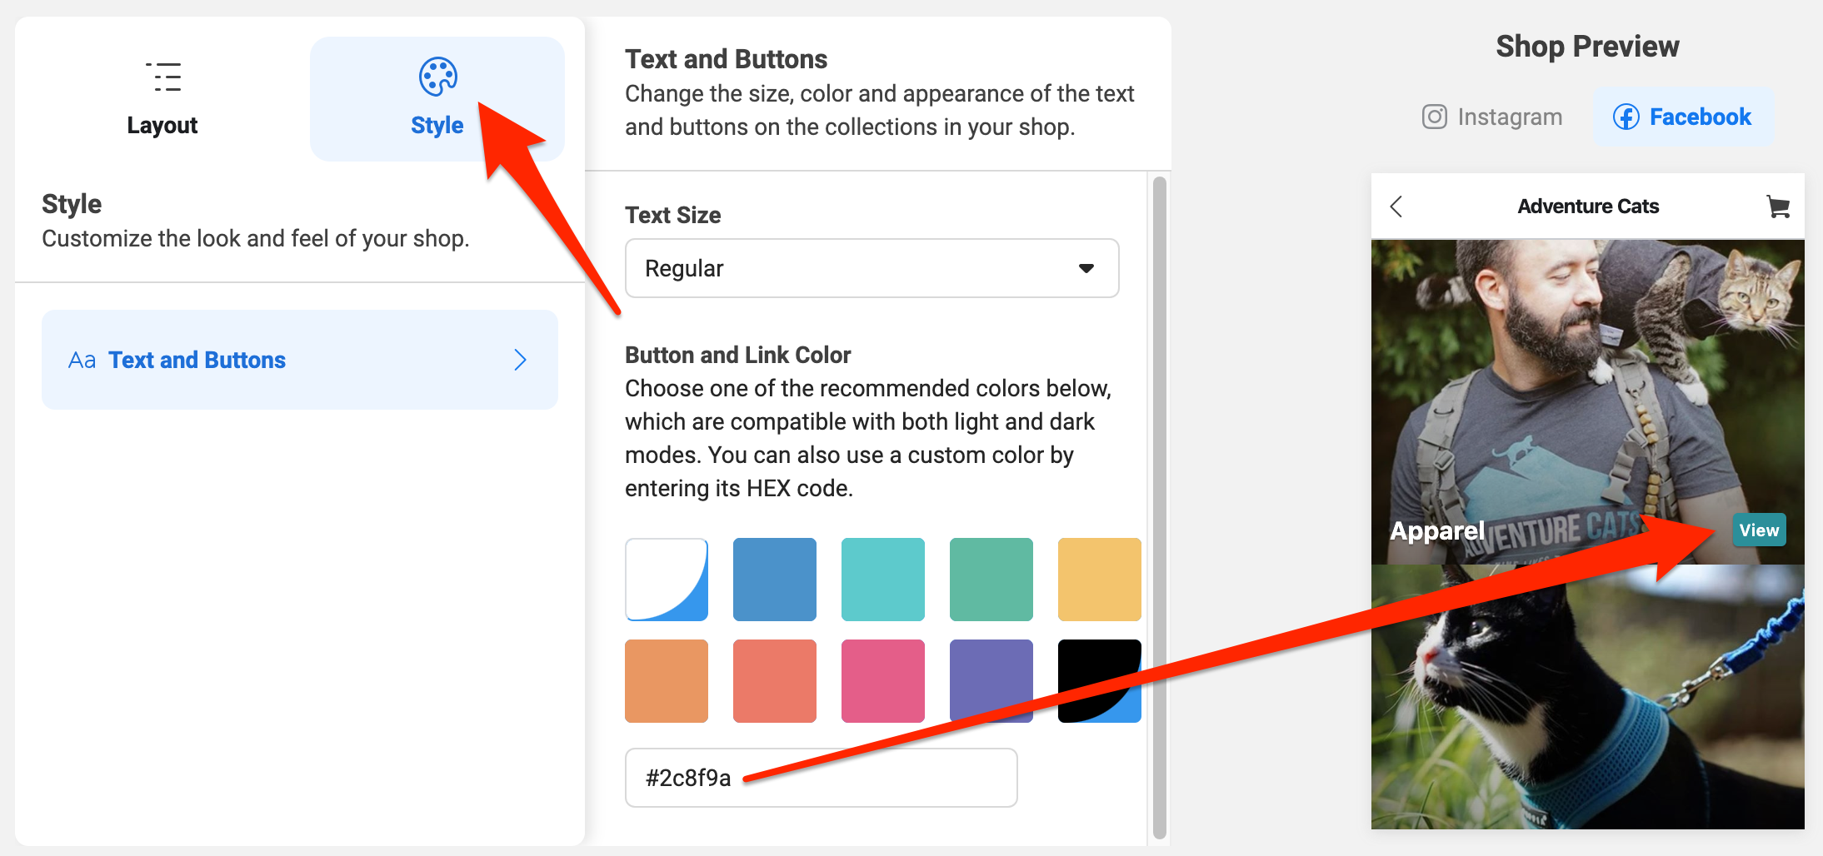Image resolution: width=1823 pixels, height=856 pixels.
Task: Switch to the Layout tab
Action: coord(162,99)
